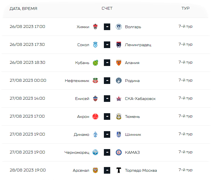The height and width of the screenshot is (180, 213).
Task: Click the Алания red-yellow crest
Action: coord(119,63)
